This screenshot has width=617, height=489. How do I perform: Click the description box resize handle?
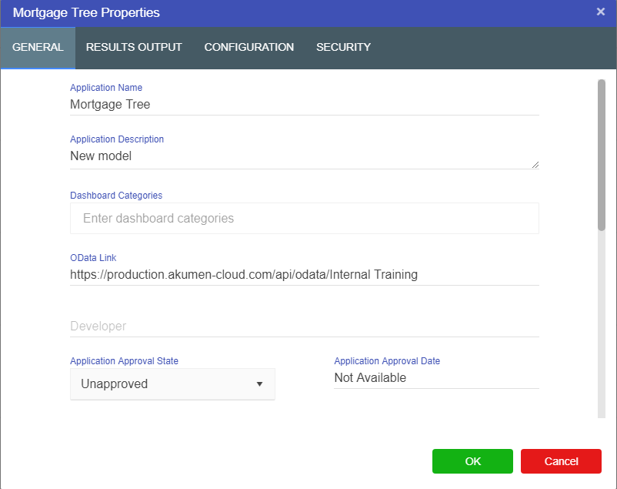tap(535, 164)
